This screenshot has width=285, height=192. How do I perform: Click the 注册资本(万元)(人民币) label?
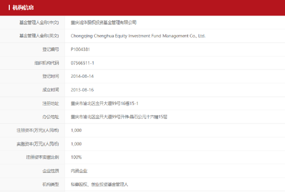point(38,130)
